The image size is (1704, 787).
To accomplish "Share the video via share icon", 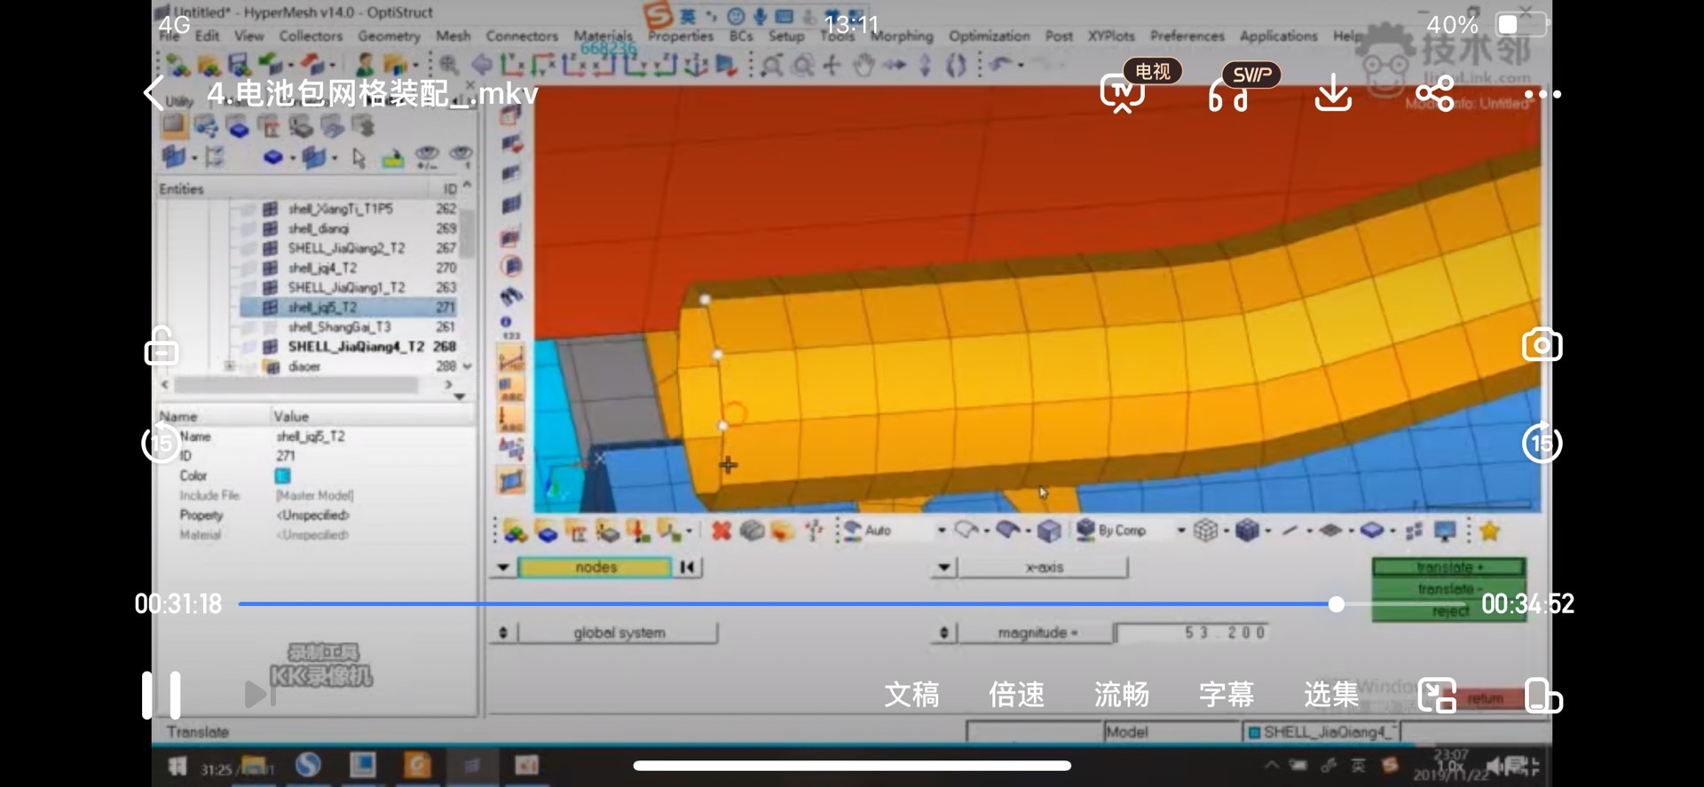I will 1435,94.
